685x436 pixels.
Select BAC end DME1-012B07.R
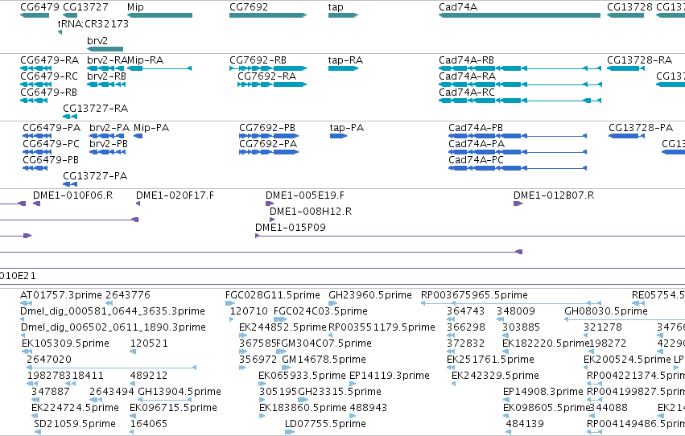coord(518,204)
